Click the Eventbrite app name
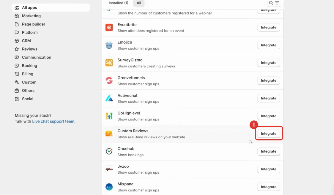This screenshot has height=195, width=334. tap(127, 25)
